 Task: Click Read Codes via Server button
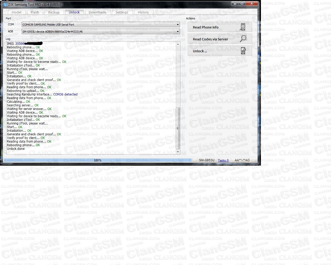(x=220, y=39)
